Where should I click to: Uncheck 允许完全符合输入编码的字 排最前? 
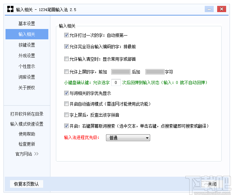[66, 47]
